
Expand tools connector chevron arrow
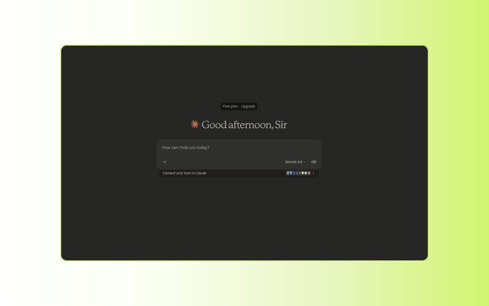(x=313, y=173)
